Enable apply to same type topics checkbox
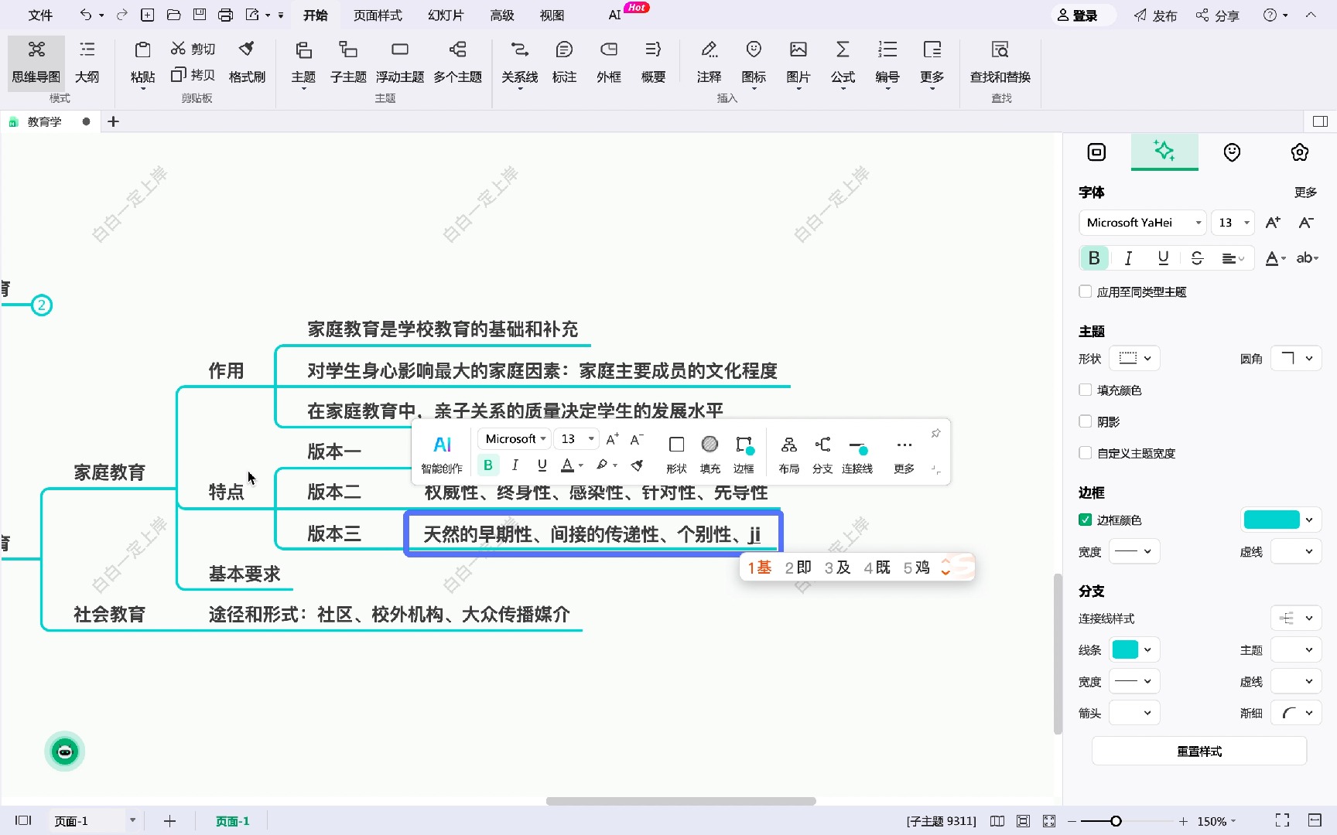Viewport: 1337px width, 835px height. pos(1085,291)
